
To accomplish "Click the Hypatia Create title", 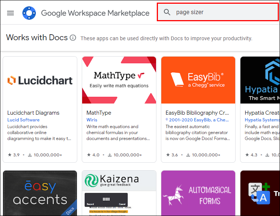I will click(262, 113).
